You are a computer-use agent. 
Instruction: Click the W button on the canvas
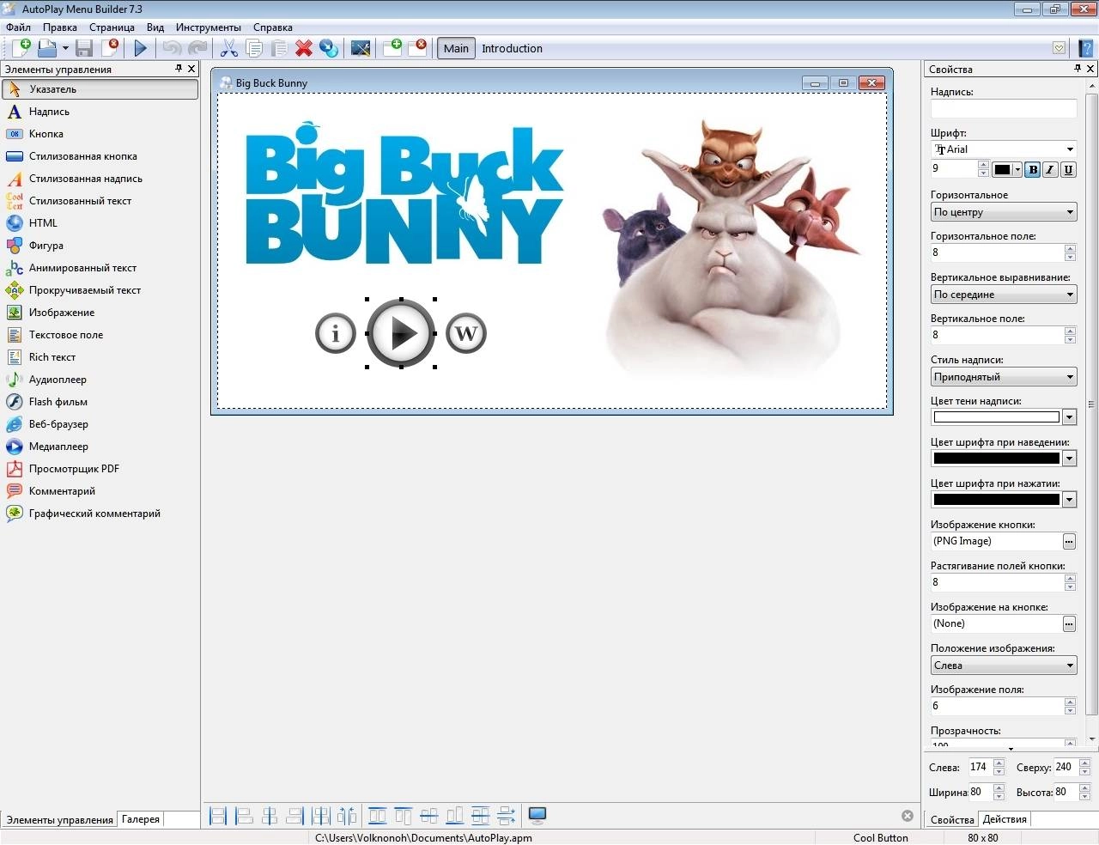point(466,333)
